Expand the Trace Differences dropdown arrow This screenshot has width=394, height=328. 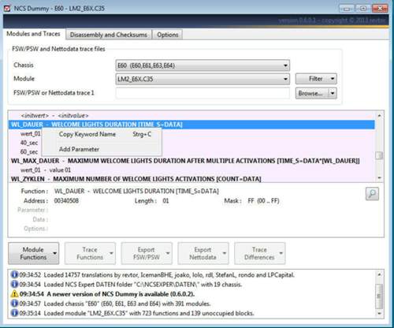(281, 253)
